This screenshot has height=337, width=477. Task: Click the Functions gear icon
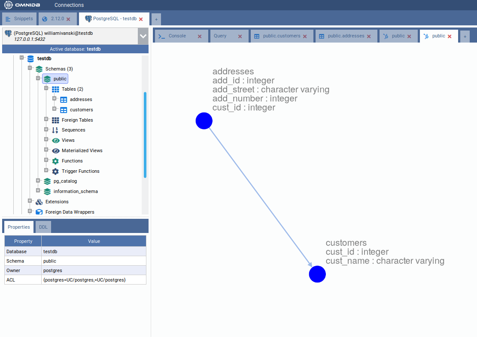tap(55, 161)
